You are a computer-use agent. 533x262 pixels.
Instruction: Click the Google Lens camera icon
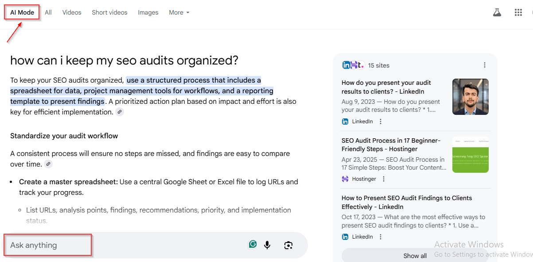coord(288,245)
